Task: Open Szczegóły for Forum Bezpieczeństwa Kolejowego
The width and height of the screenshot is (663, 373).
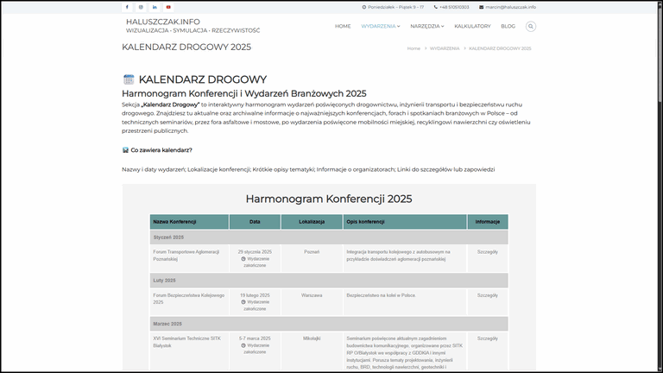Action: pyautogui.click(x=488, y=294)
